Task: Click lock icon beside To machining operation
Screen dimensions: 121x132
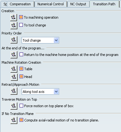Action: [x=14, y=17]
